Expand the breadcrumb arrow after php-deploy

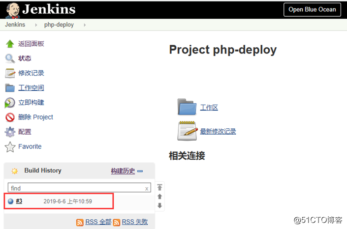(85, 25)
